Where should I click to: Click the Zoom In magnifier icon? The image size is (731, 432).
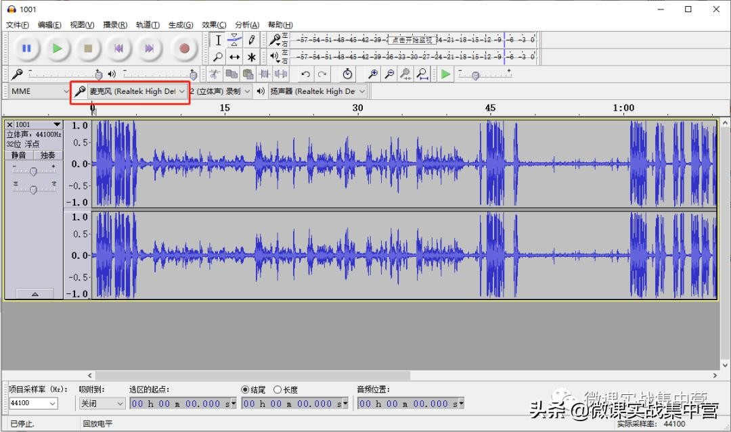[372, 74]
